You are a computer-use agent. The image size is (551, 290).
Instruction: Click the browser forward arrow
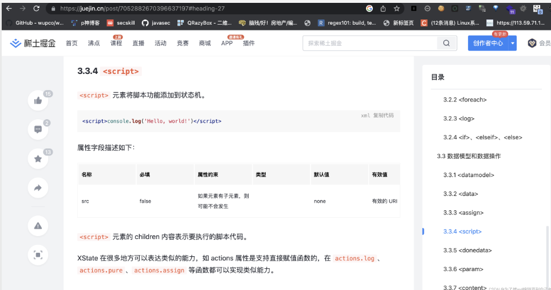[x=22, y=9]
